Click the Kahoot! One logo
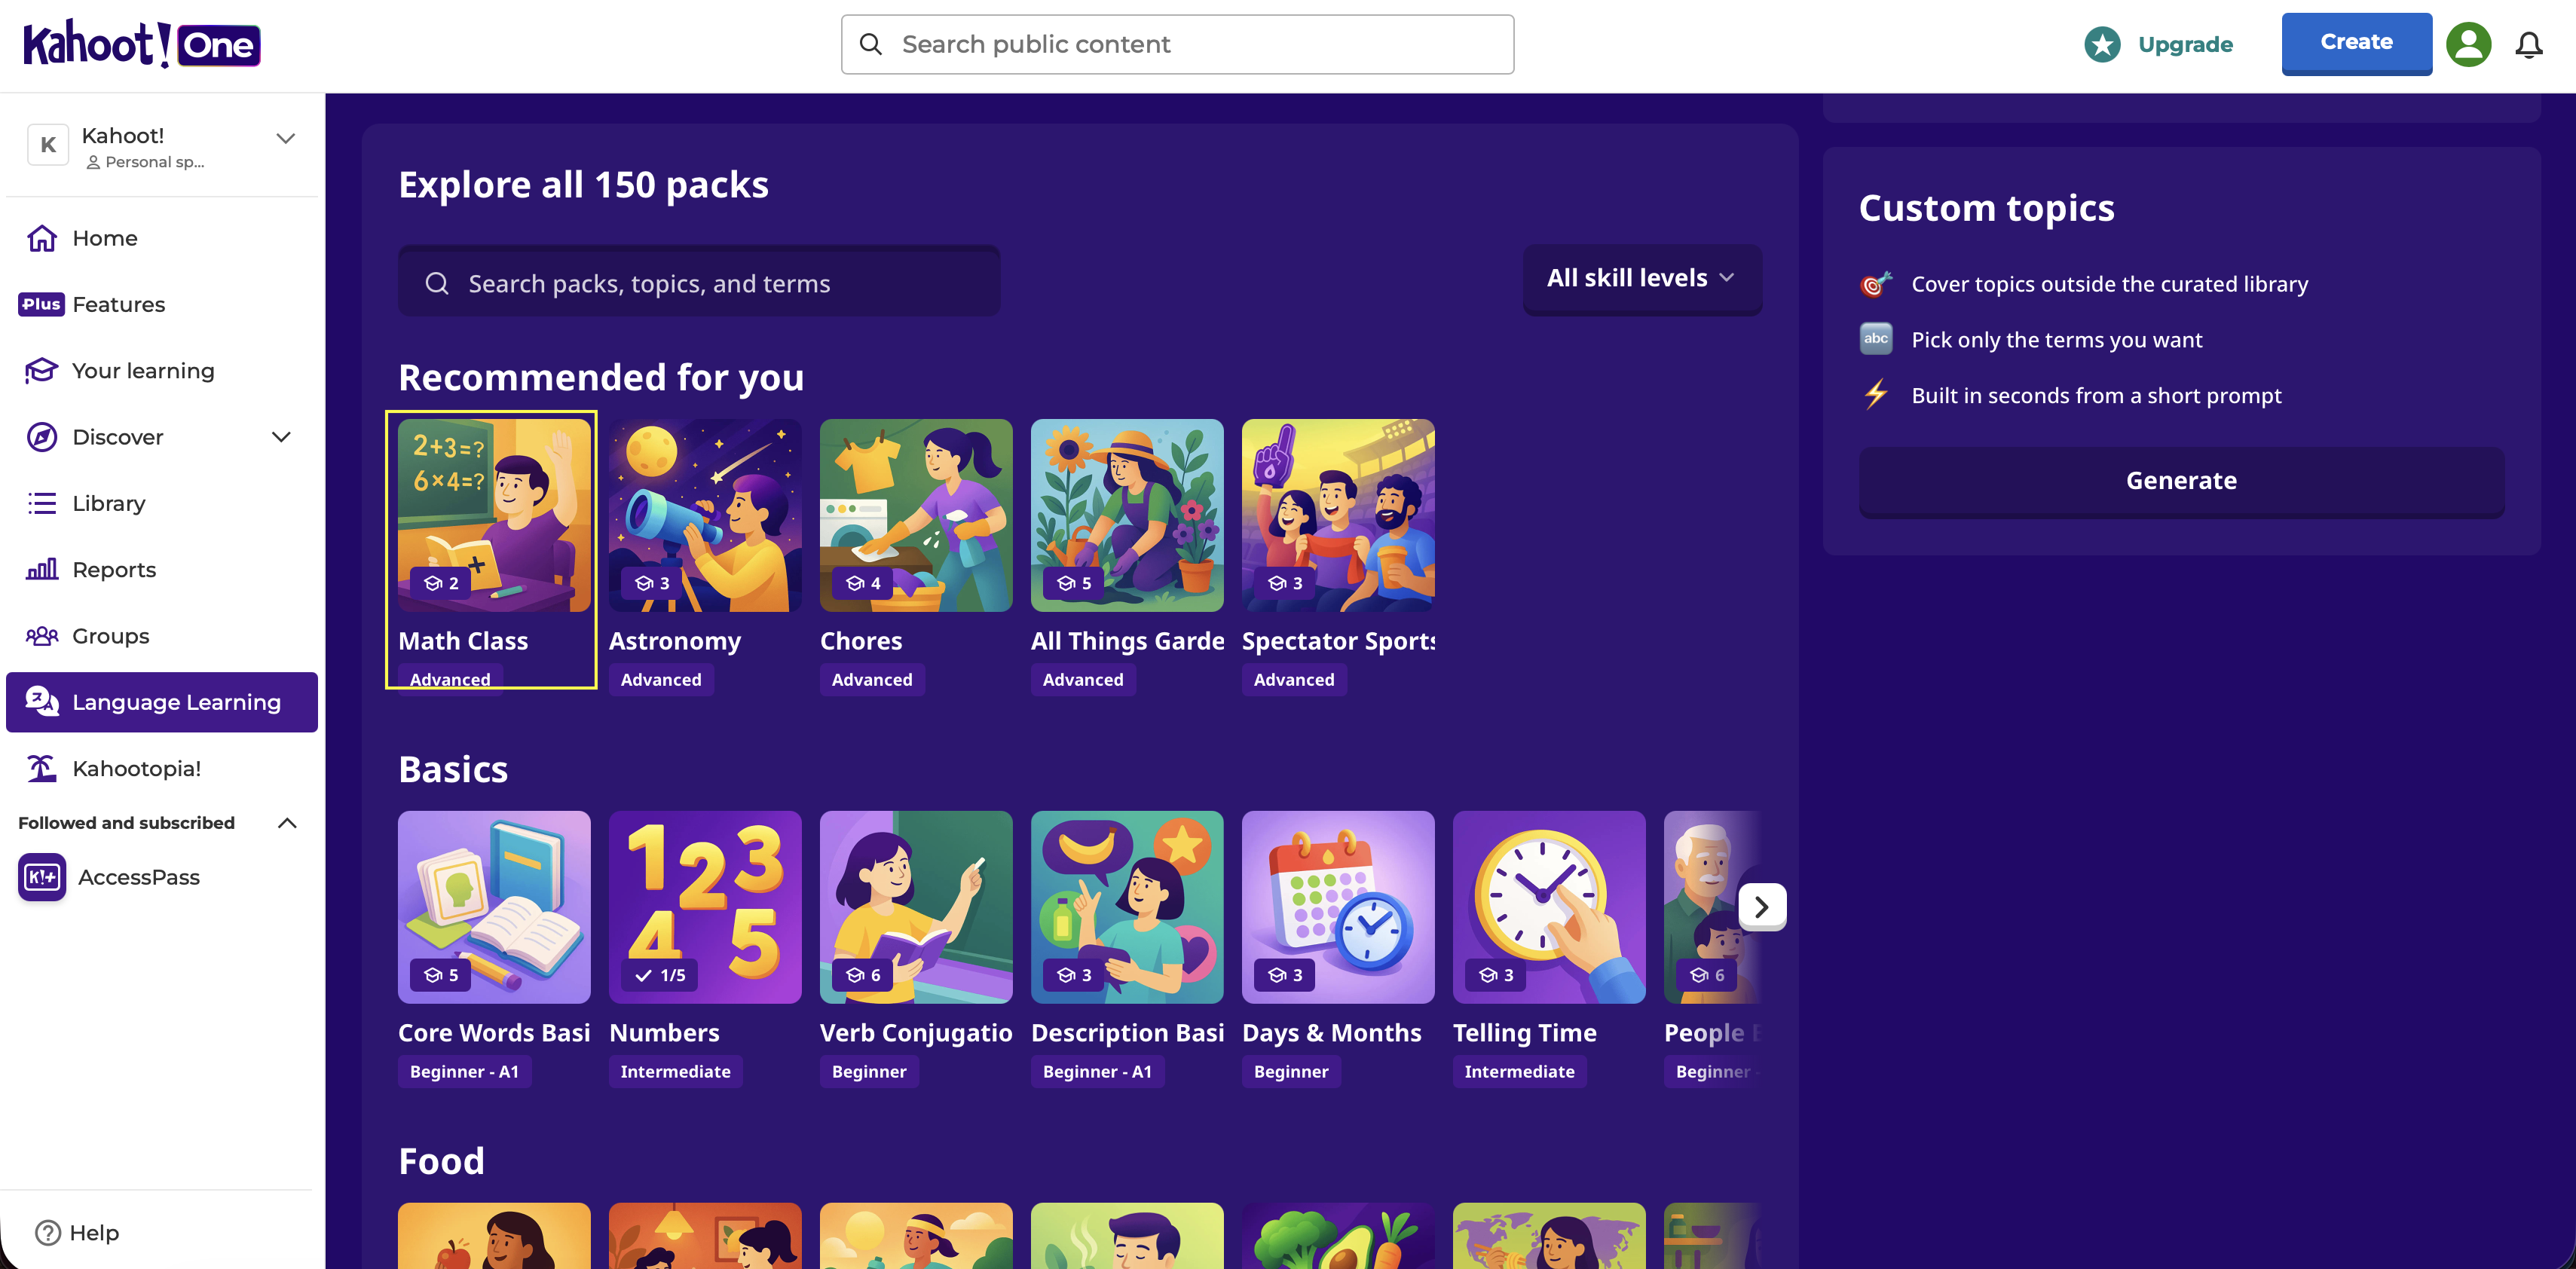This screenshot has height=1269, width=2576. [x=142, y=44]
